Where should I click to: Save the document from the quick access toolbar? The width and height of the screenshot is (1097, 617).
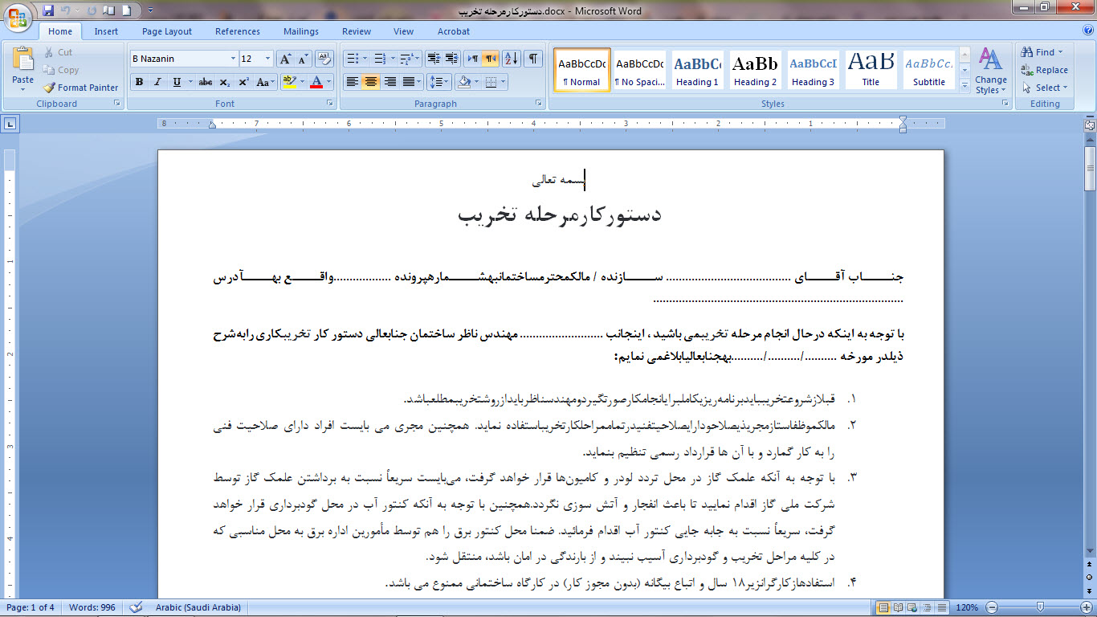(x=48, y=11)
